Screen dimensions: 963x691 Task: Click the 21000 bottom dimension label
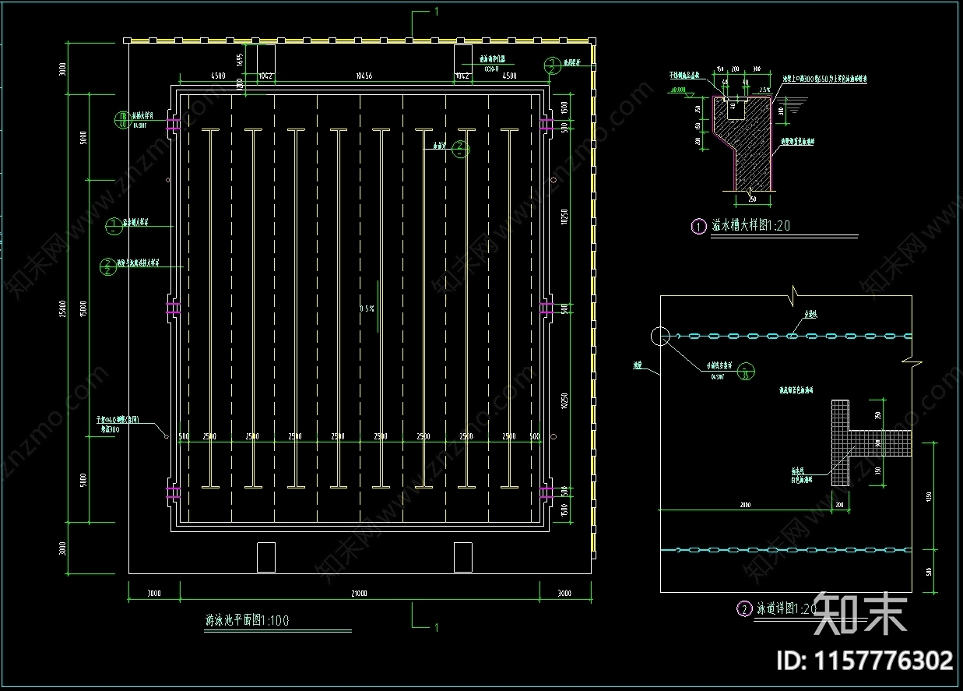tap(359, 594)
